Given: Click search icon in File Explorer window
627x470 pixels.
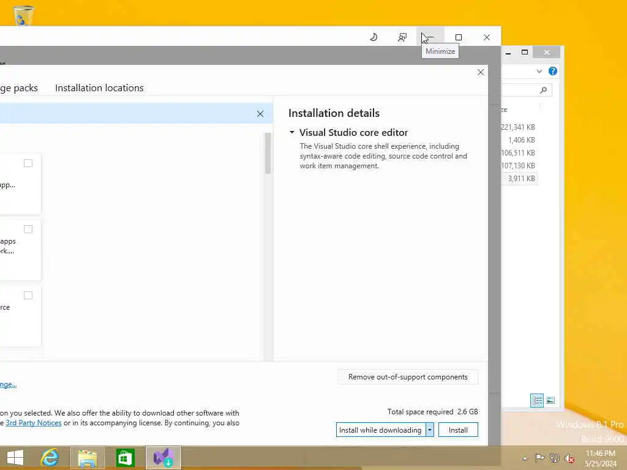Looking at the screenshot, I should pos(544,91).
